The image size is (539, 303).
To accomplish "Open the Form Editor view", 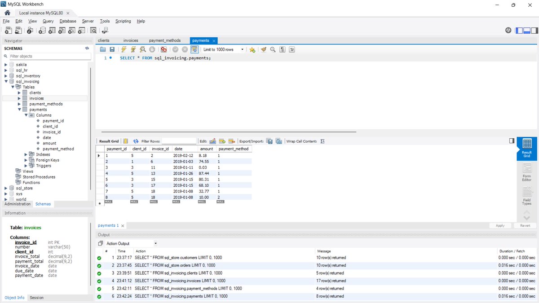I will pos(527,172).
